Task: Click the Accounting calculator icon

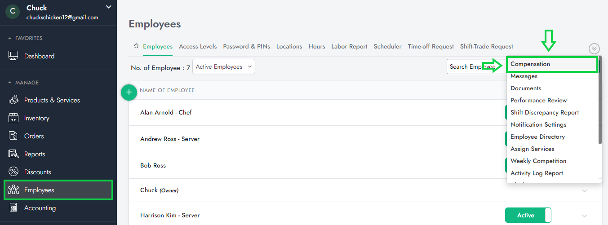Action: click(x=13, y=208)
